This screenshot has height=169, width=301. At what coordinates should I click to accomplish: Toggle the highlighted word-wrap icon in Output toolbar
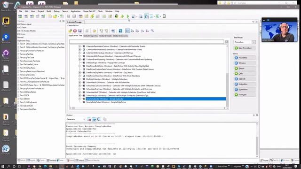pyautogui.click(x=94, y=119)
